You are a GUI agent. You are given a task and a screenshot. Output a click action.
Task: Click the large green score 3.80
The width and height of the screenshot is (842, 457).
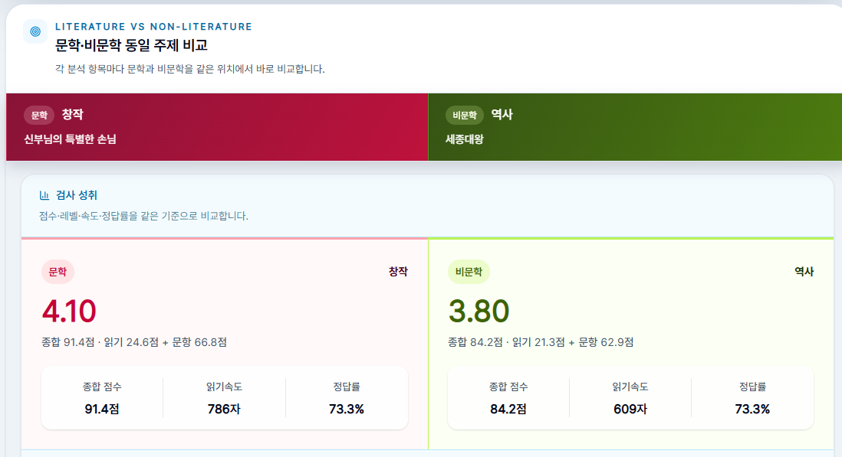coord(479,312)
